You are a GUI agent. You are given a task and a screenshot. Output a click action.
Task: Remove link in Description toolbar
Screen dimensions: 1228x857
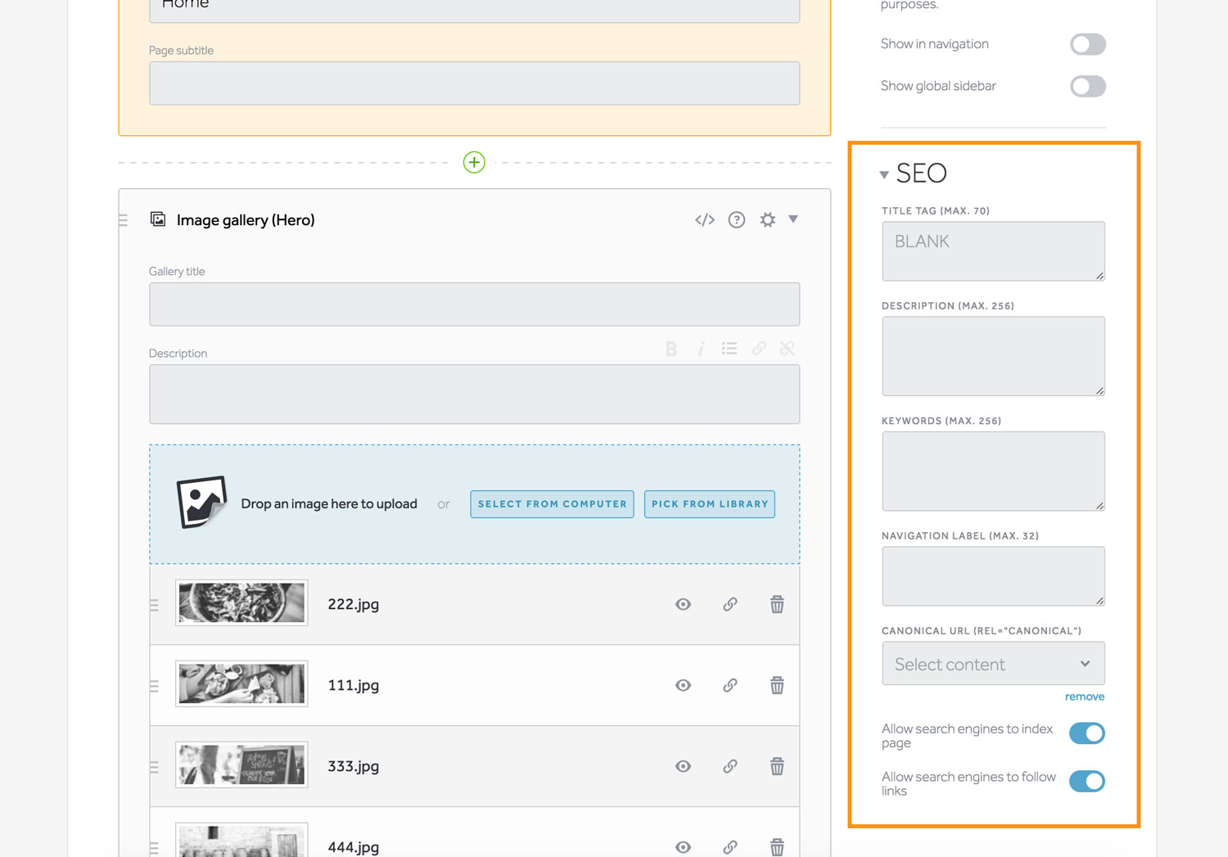788,349
